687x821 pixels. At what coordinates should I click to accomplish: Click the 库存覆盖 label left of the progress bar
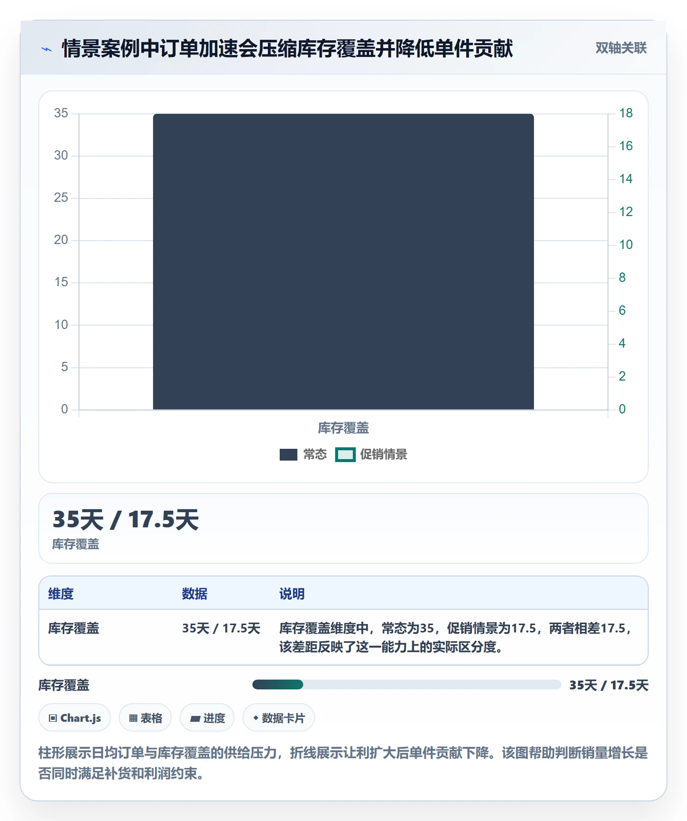64,685
